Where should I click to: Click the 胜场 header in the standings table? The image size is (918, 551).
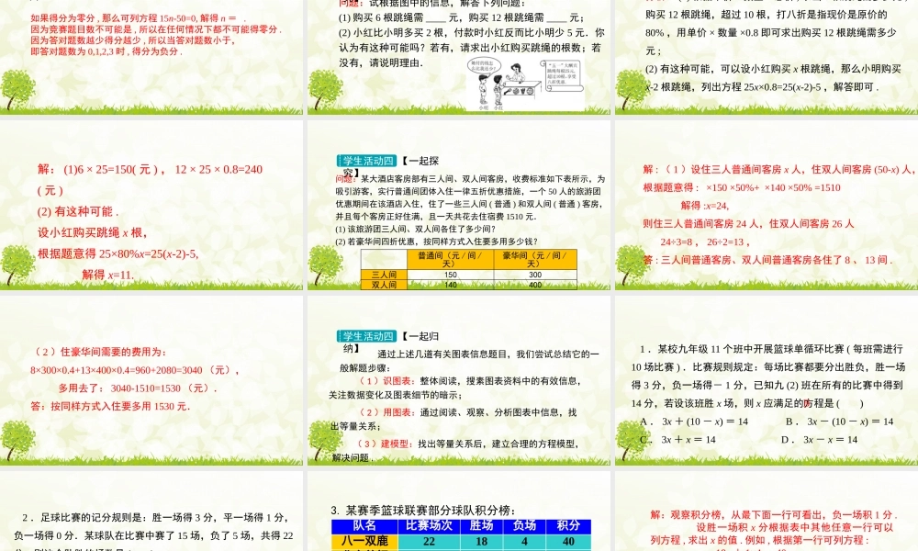(x=482, y=526)
